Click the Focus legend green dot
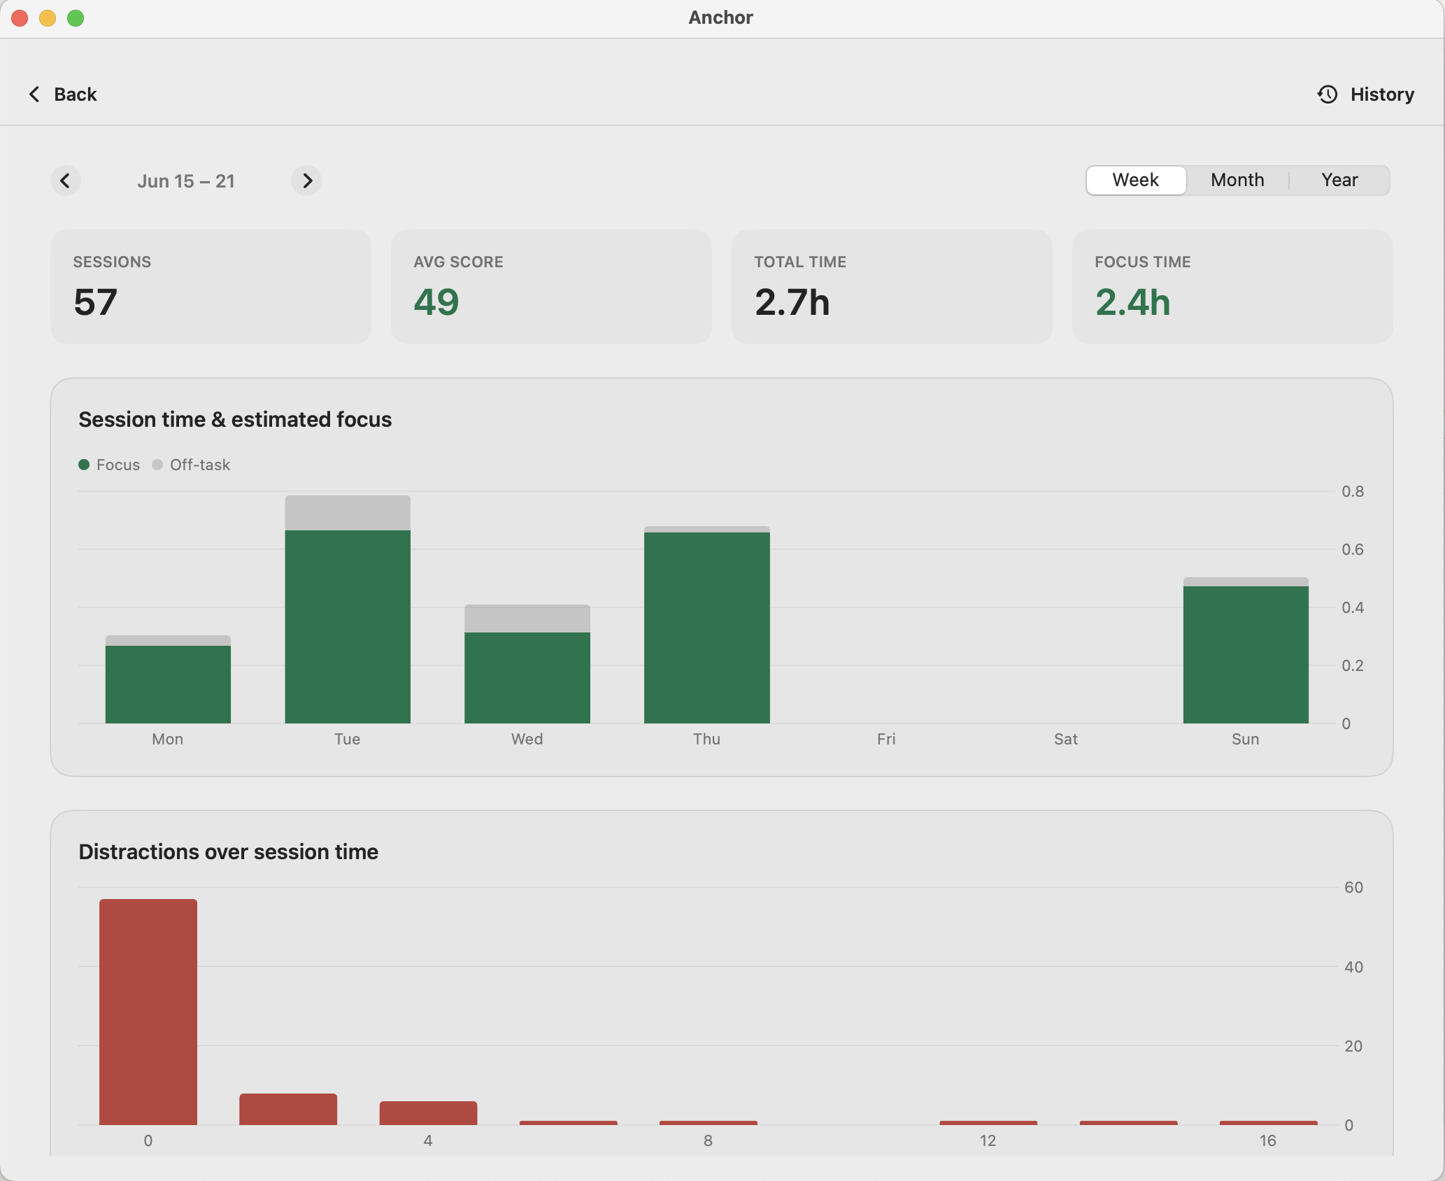 pyautogui.click(x=84, y=465)
